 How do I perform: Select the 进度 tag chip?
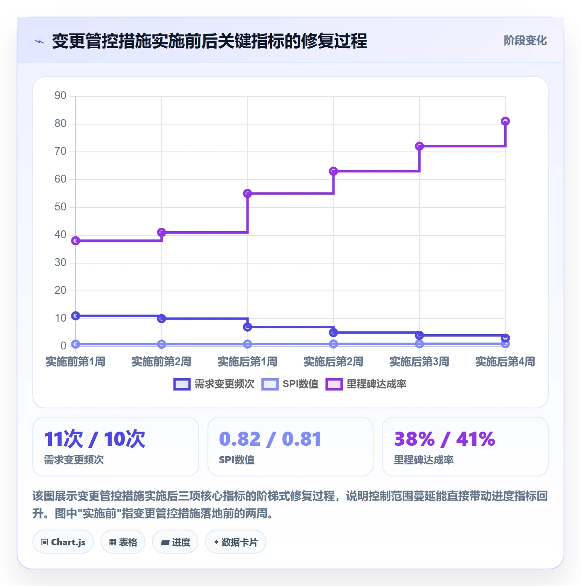click(x=175, y=542)
